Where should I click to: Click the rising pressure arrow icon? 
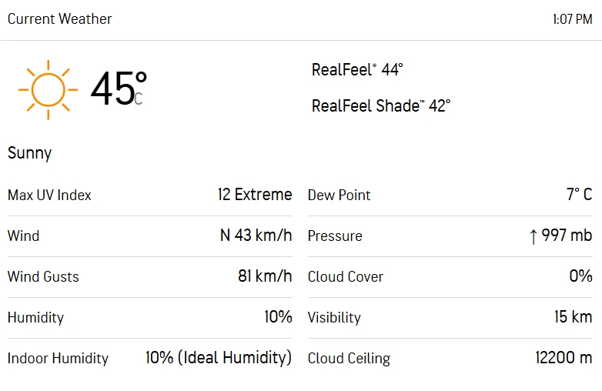pyautogui.click(x=533, y=236)
